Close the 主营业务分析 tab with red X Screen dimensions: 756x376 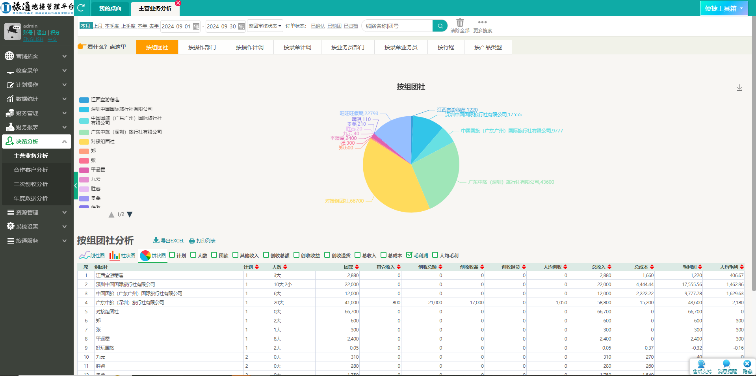(178, 3)
